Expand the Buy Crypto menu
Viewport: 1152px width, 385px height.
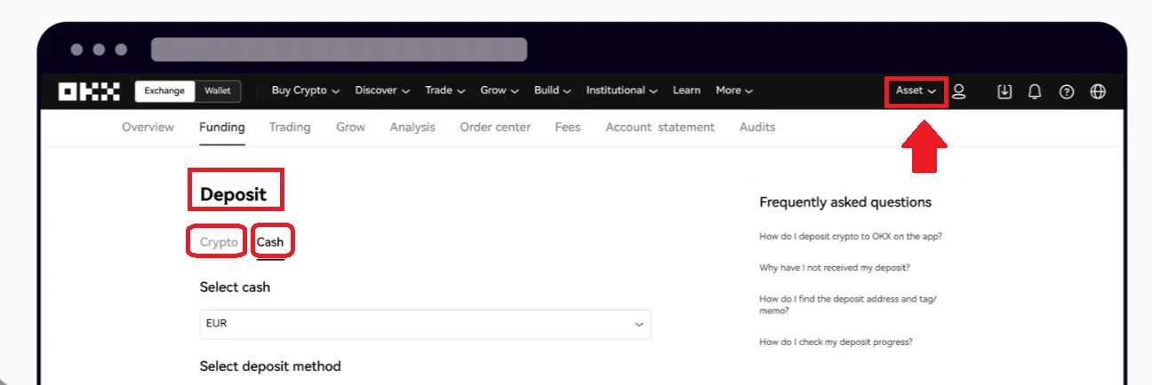point(306,90)
